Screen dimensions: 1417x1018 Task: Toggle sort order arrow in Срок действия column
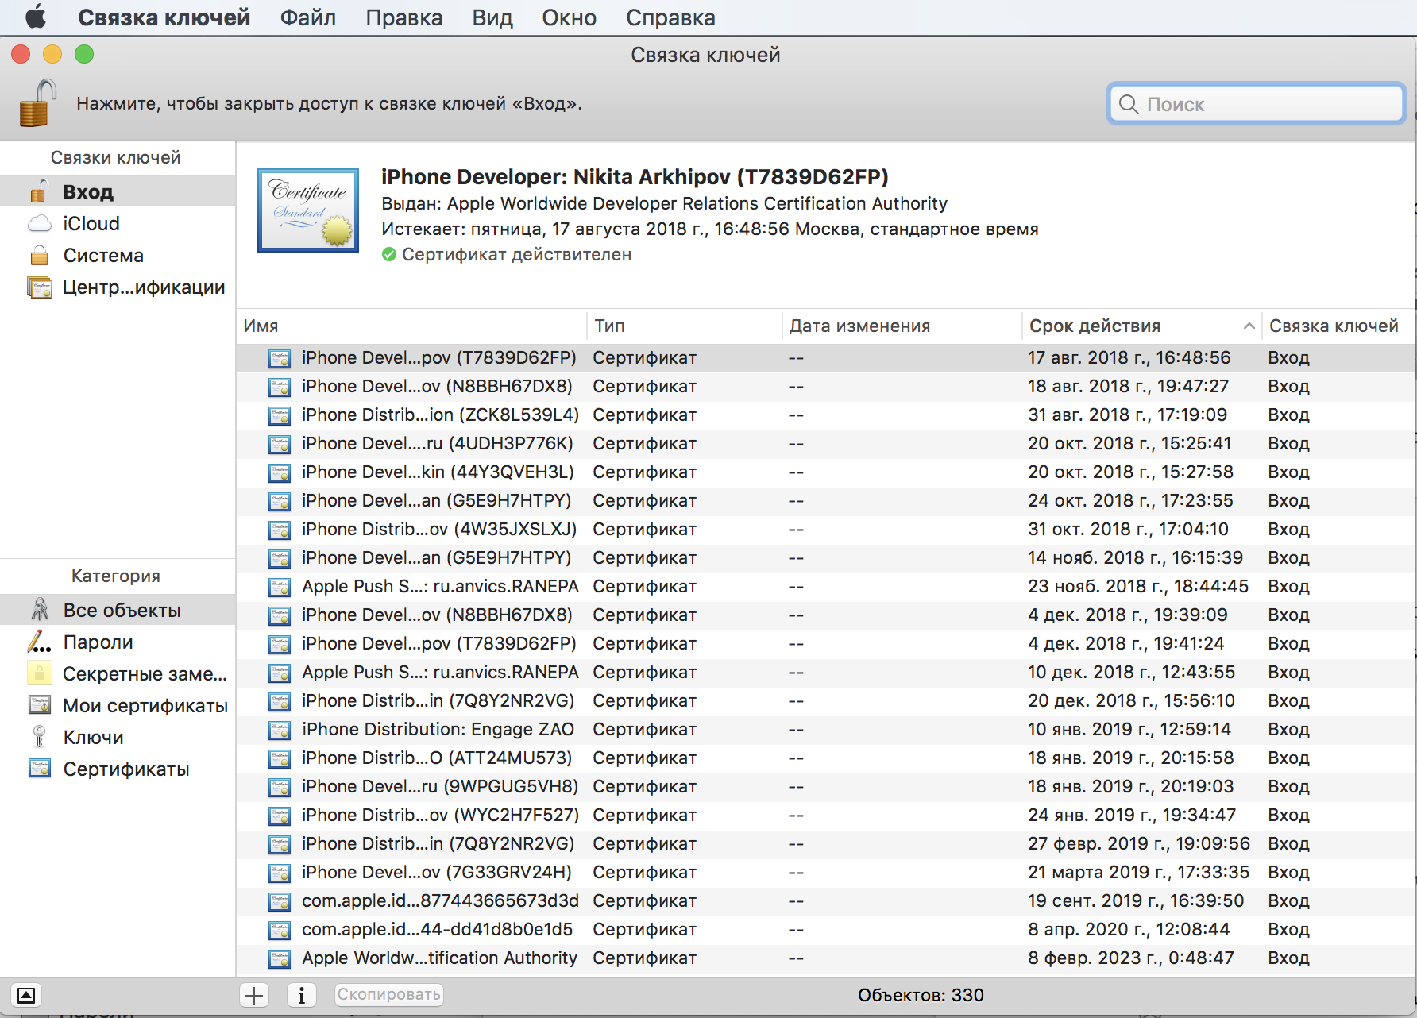tap(1249, 326)
